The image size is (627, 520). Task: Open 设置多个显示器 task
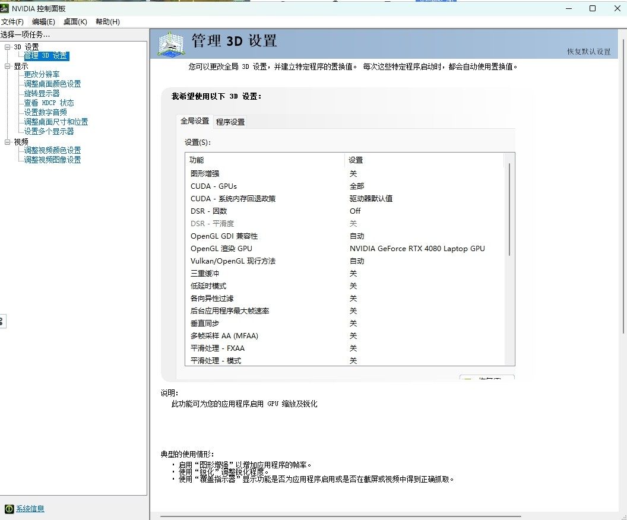coord(49,132)
